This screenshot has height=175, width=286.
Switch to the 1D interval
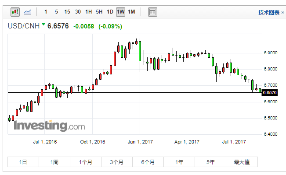[x=110, y=12]
